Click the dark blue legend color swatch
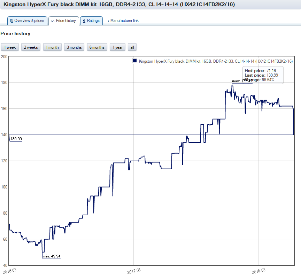301x278 pixels. [x=135, y=61]
